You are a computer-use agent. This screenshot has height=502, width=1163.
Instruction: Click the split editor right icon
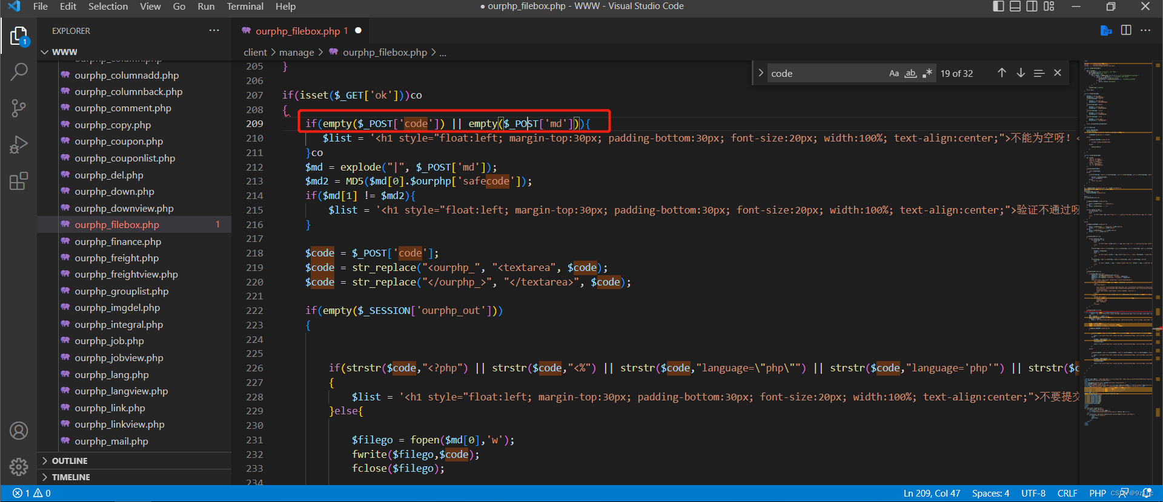1126,30
